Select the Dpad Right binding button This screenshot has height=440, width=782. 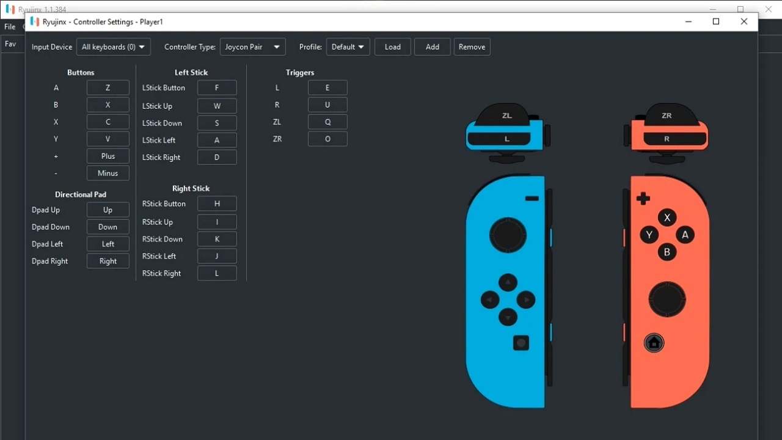[108, 262]
